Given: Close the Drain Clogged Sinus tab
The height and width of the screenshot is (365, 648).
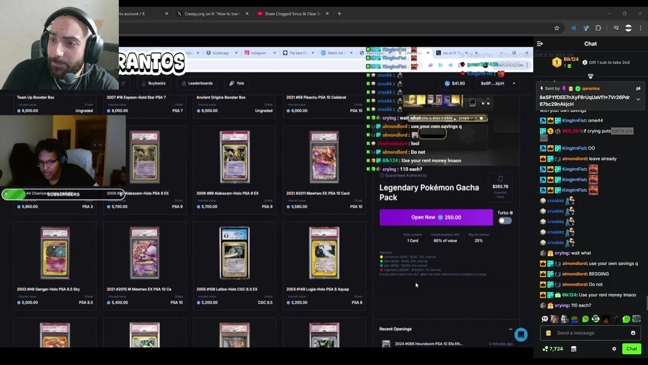Looking at the screenshot, I should click(x=327, y=14).
